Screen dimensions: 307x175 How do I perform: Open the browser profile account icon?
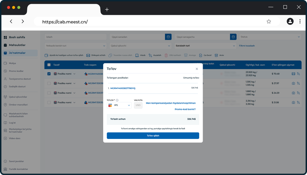tap(290, 21)
